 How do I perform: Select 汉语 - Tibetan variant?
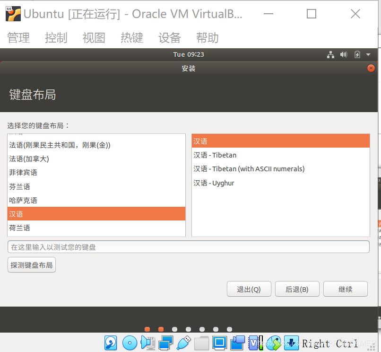point(281,155)
